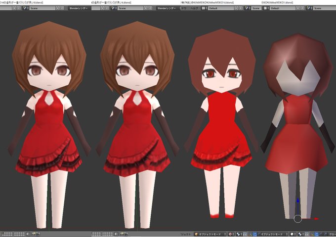Click Scene name field in second Blender window
The image size is (336, 237).
(x=130, y=8)
